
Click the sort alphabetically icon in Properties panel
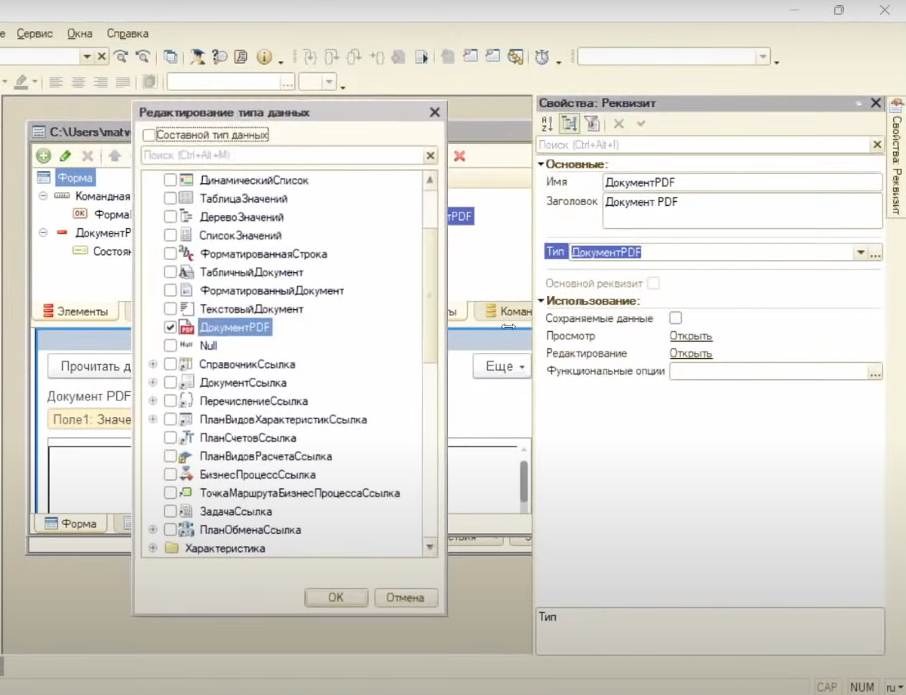[547, 123]
